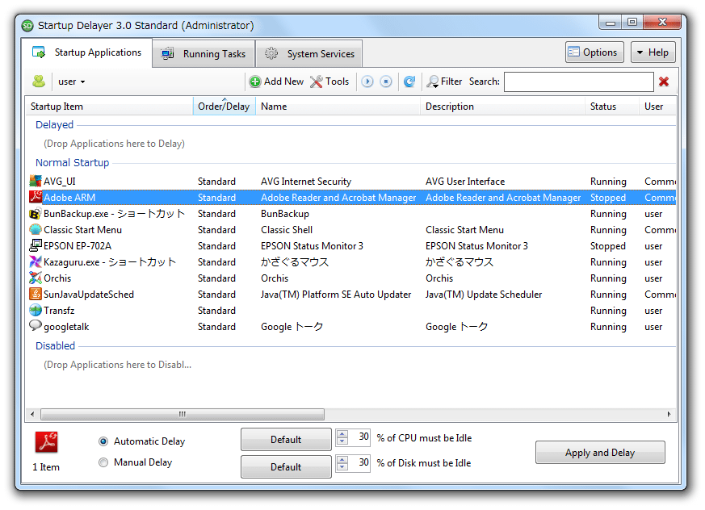Increase the CPU idle percentage
Screen dimensions: 705x510
[342, 434]
